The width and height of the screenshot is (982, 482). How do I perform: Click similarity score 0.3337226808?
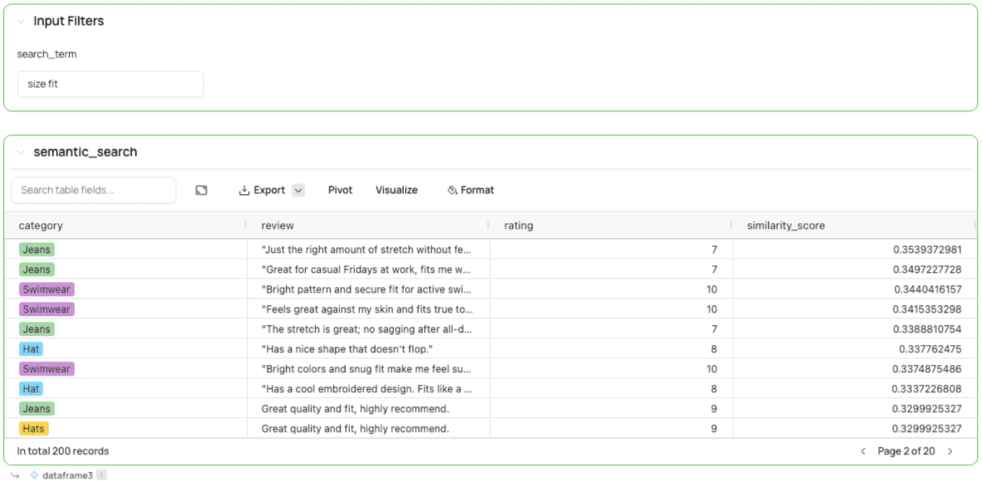pyautogui.click(x=927, y=388)
